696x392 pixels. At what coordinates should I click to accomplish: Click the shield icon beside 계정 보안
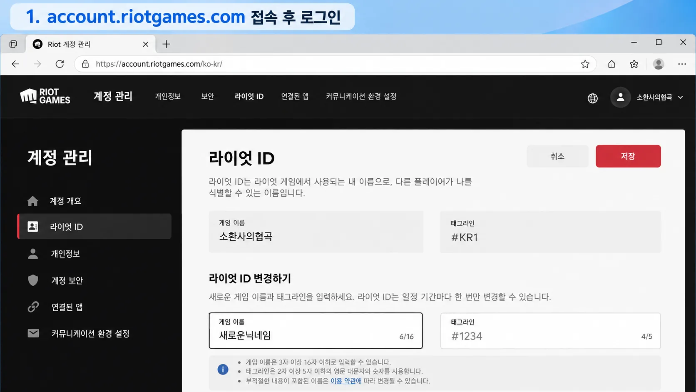(x=33, y=280)
